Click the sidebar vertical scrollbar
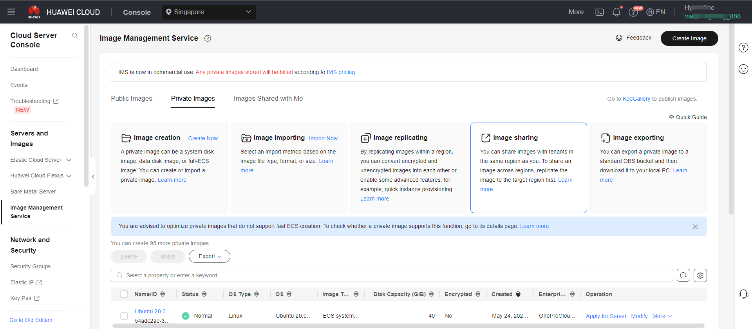 (x=86, y=106)
